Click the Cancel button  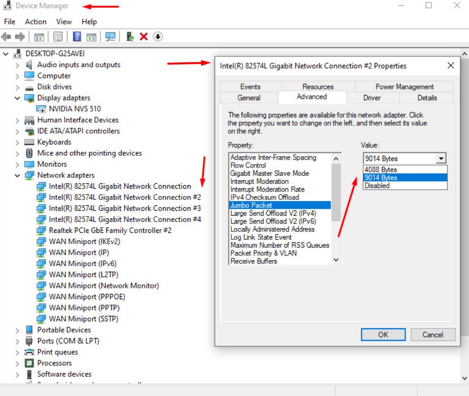point(433,335)
